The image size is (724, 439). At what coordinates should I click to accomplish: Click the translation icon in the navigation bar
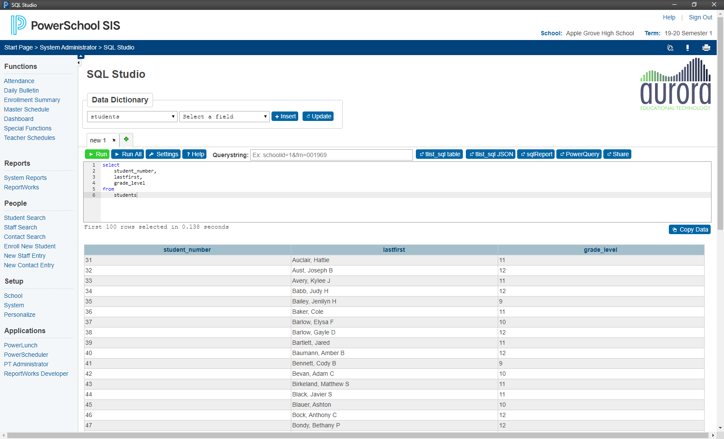tap(670, 47)
